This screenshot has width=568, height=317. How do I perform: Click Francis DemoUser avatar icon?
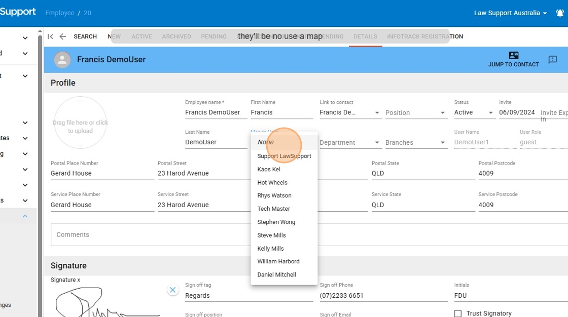pos(62,60)
